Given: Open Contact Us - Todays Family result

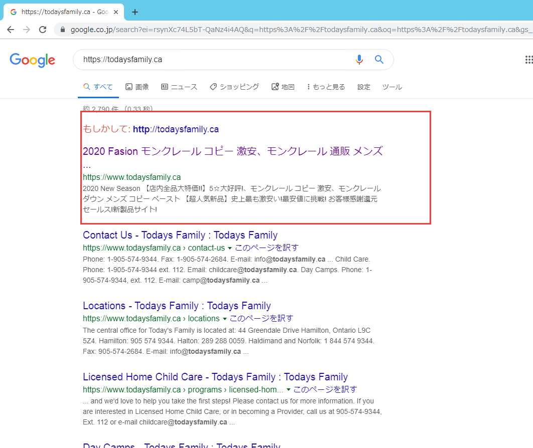Looking at the screenshot, I should click(180, 235).
